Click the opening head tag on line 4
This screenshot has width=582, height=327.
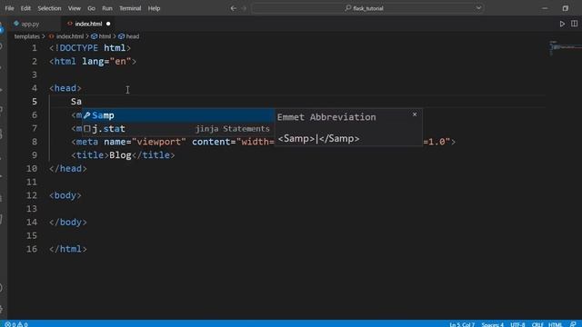(x=65, y=88)
